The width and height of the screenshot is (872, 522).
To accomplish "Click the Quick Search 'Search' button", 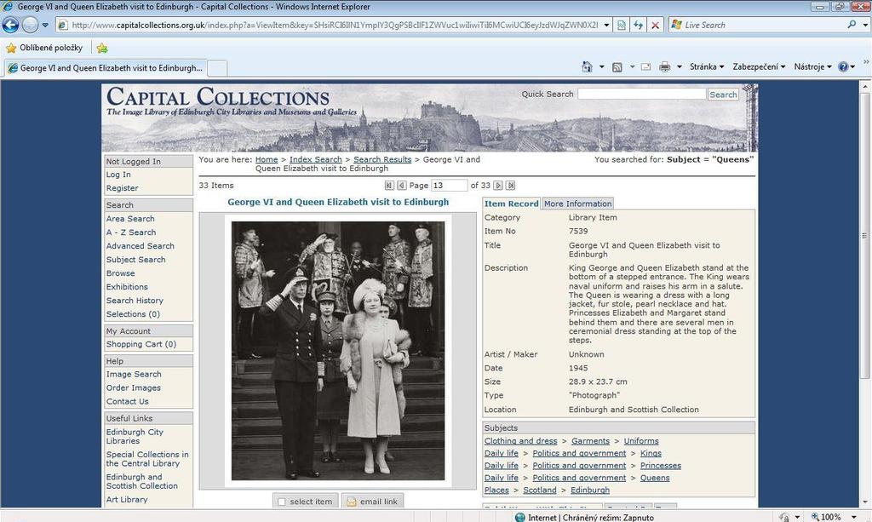I will coord(723,95).
